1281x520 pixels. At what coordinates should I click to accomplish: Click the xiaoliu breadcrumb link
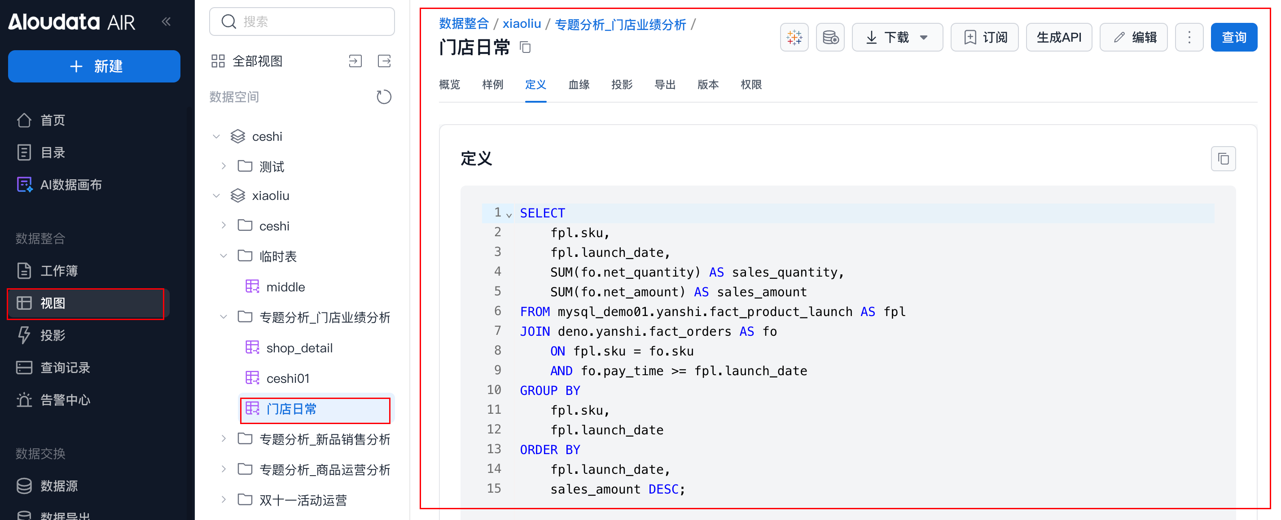point(521,24)
